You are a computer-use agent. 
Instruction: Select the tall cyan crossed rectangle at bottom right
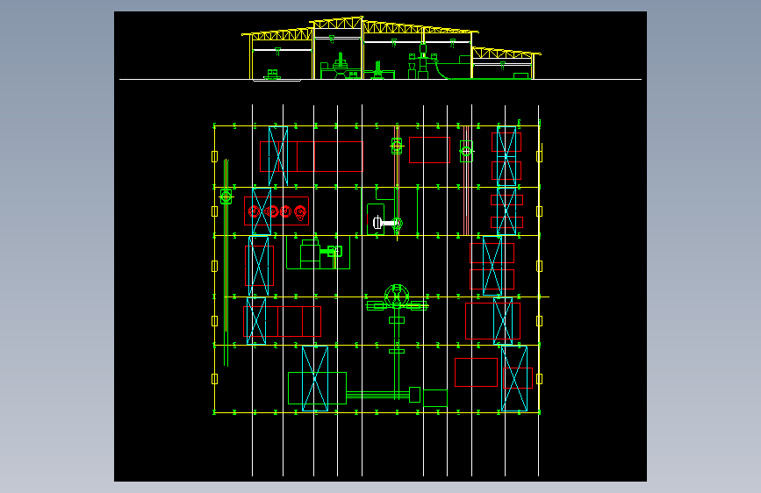[514, 378]
